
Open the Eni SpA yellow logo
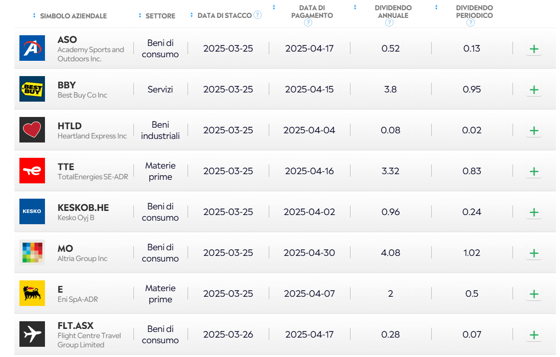32,294
